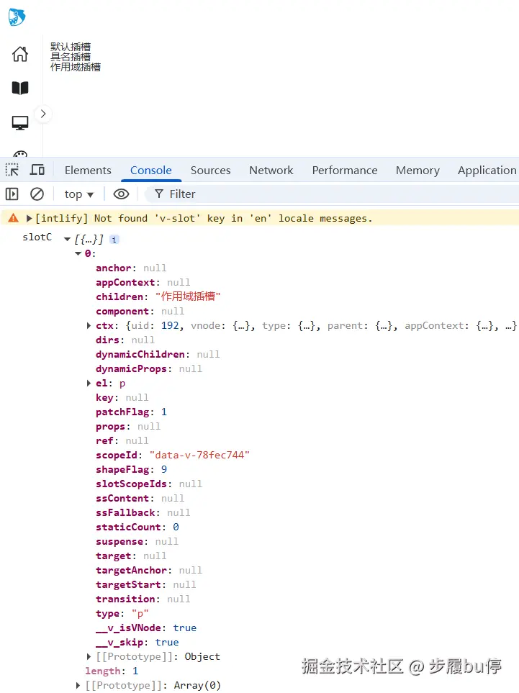Collapse the array index 0 entry

click(78, 254)
